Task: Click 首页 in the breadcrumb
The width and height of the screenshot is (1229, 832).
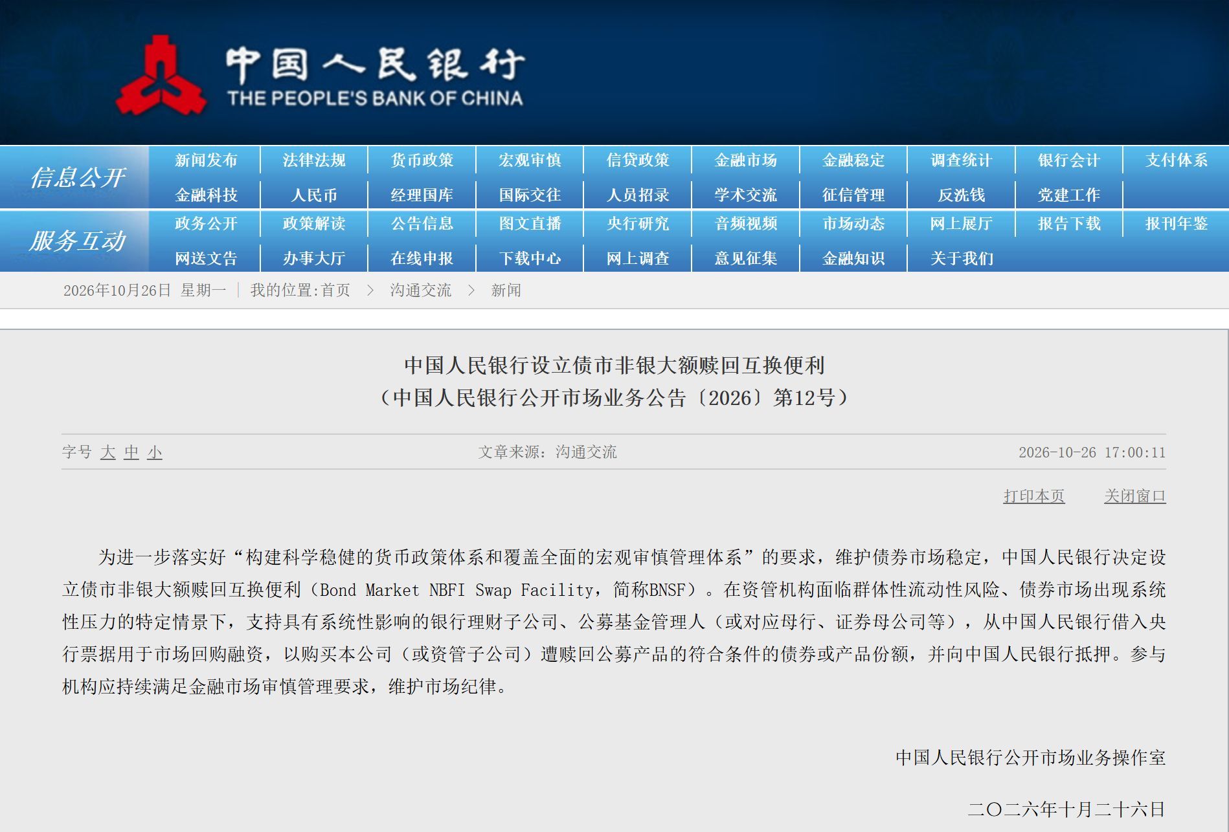Action: click(x=335, y=290)
